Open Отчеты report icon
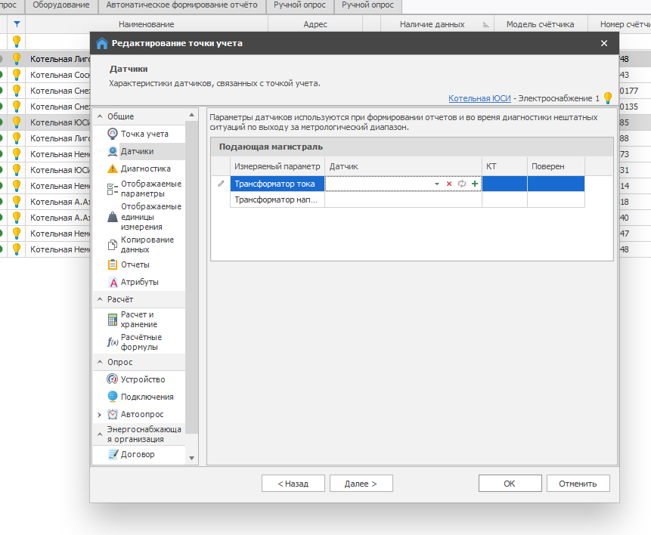The image size is (651, 535). pos(112,264)
